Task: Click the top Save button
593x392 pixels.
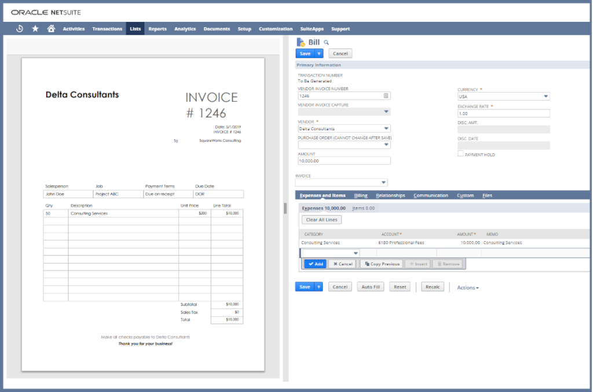Action: click(x=305, y=54)
